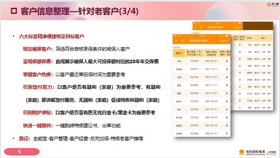Tap the X close icon on front phone
The width and height of the screenshot is (280, 158).
tap(182, 41)
